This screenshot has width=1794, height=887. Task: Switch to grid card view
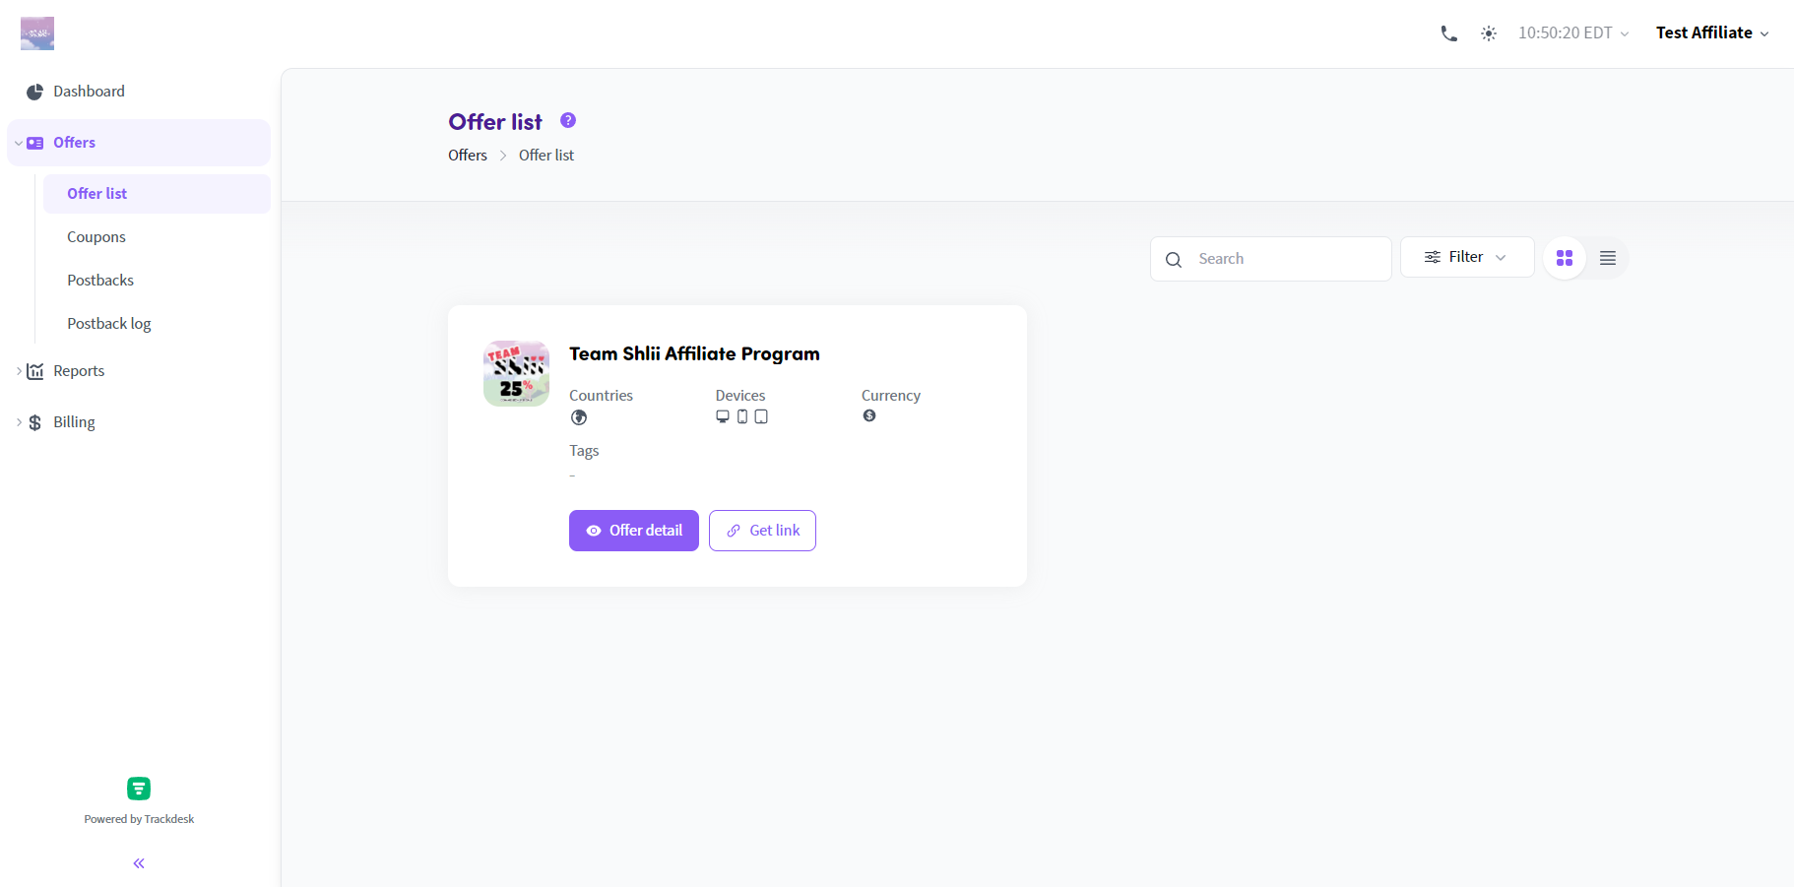1565,258
